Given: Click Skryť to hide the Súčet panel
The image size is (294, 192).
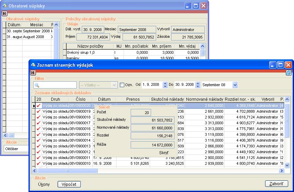Looking at the screenshot, I should point(164,153).
